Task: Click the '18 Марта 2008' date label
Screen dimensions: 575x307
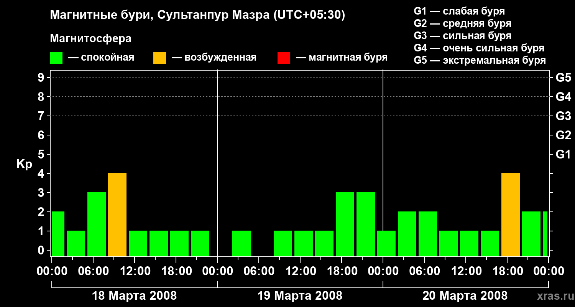Action: (x=135, y=296)
